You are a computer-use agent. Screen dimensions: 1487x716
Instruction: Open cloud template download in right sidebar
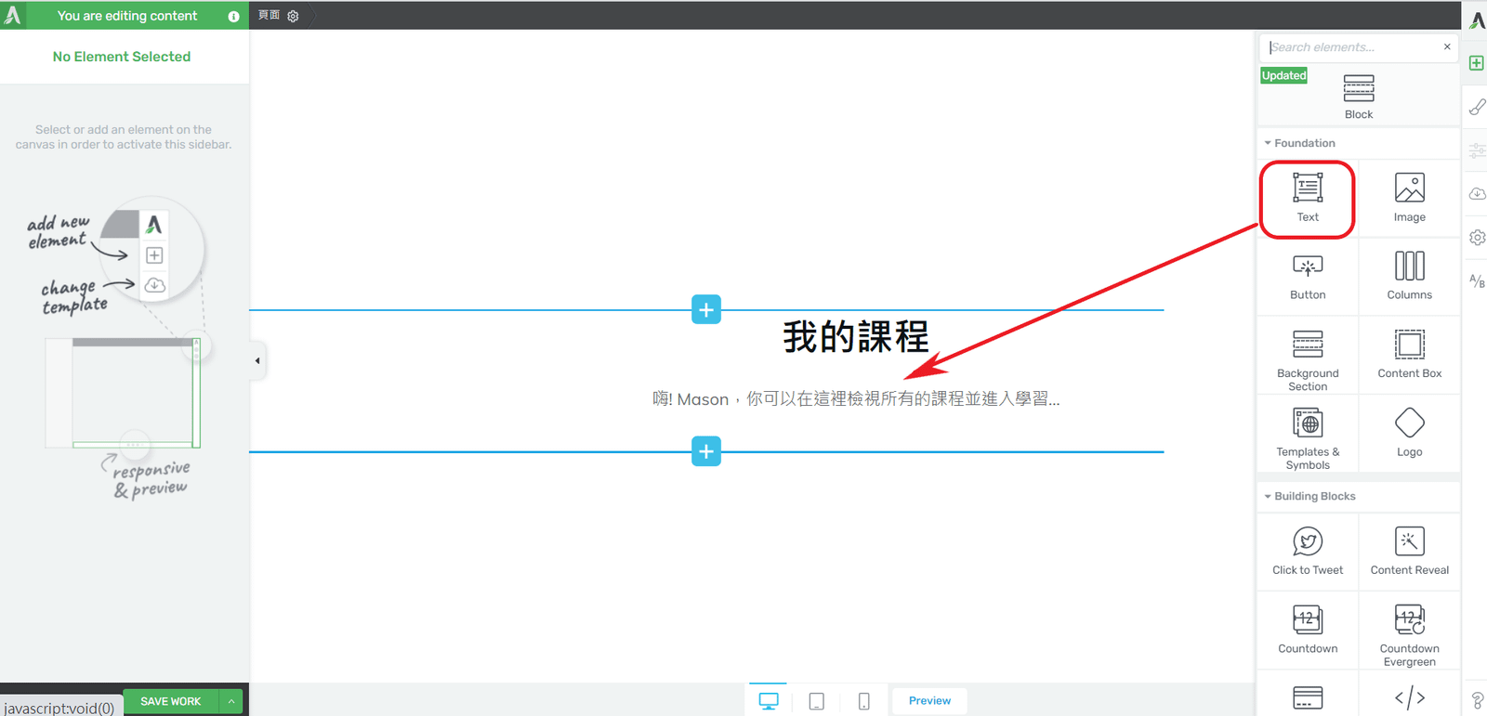click(x=1477, y=194)
